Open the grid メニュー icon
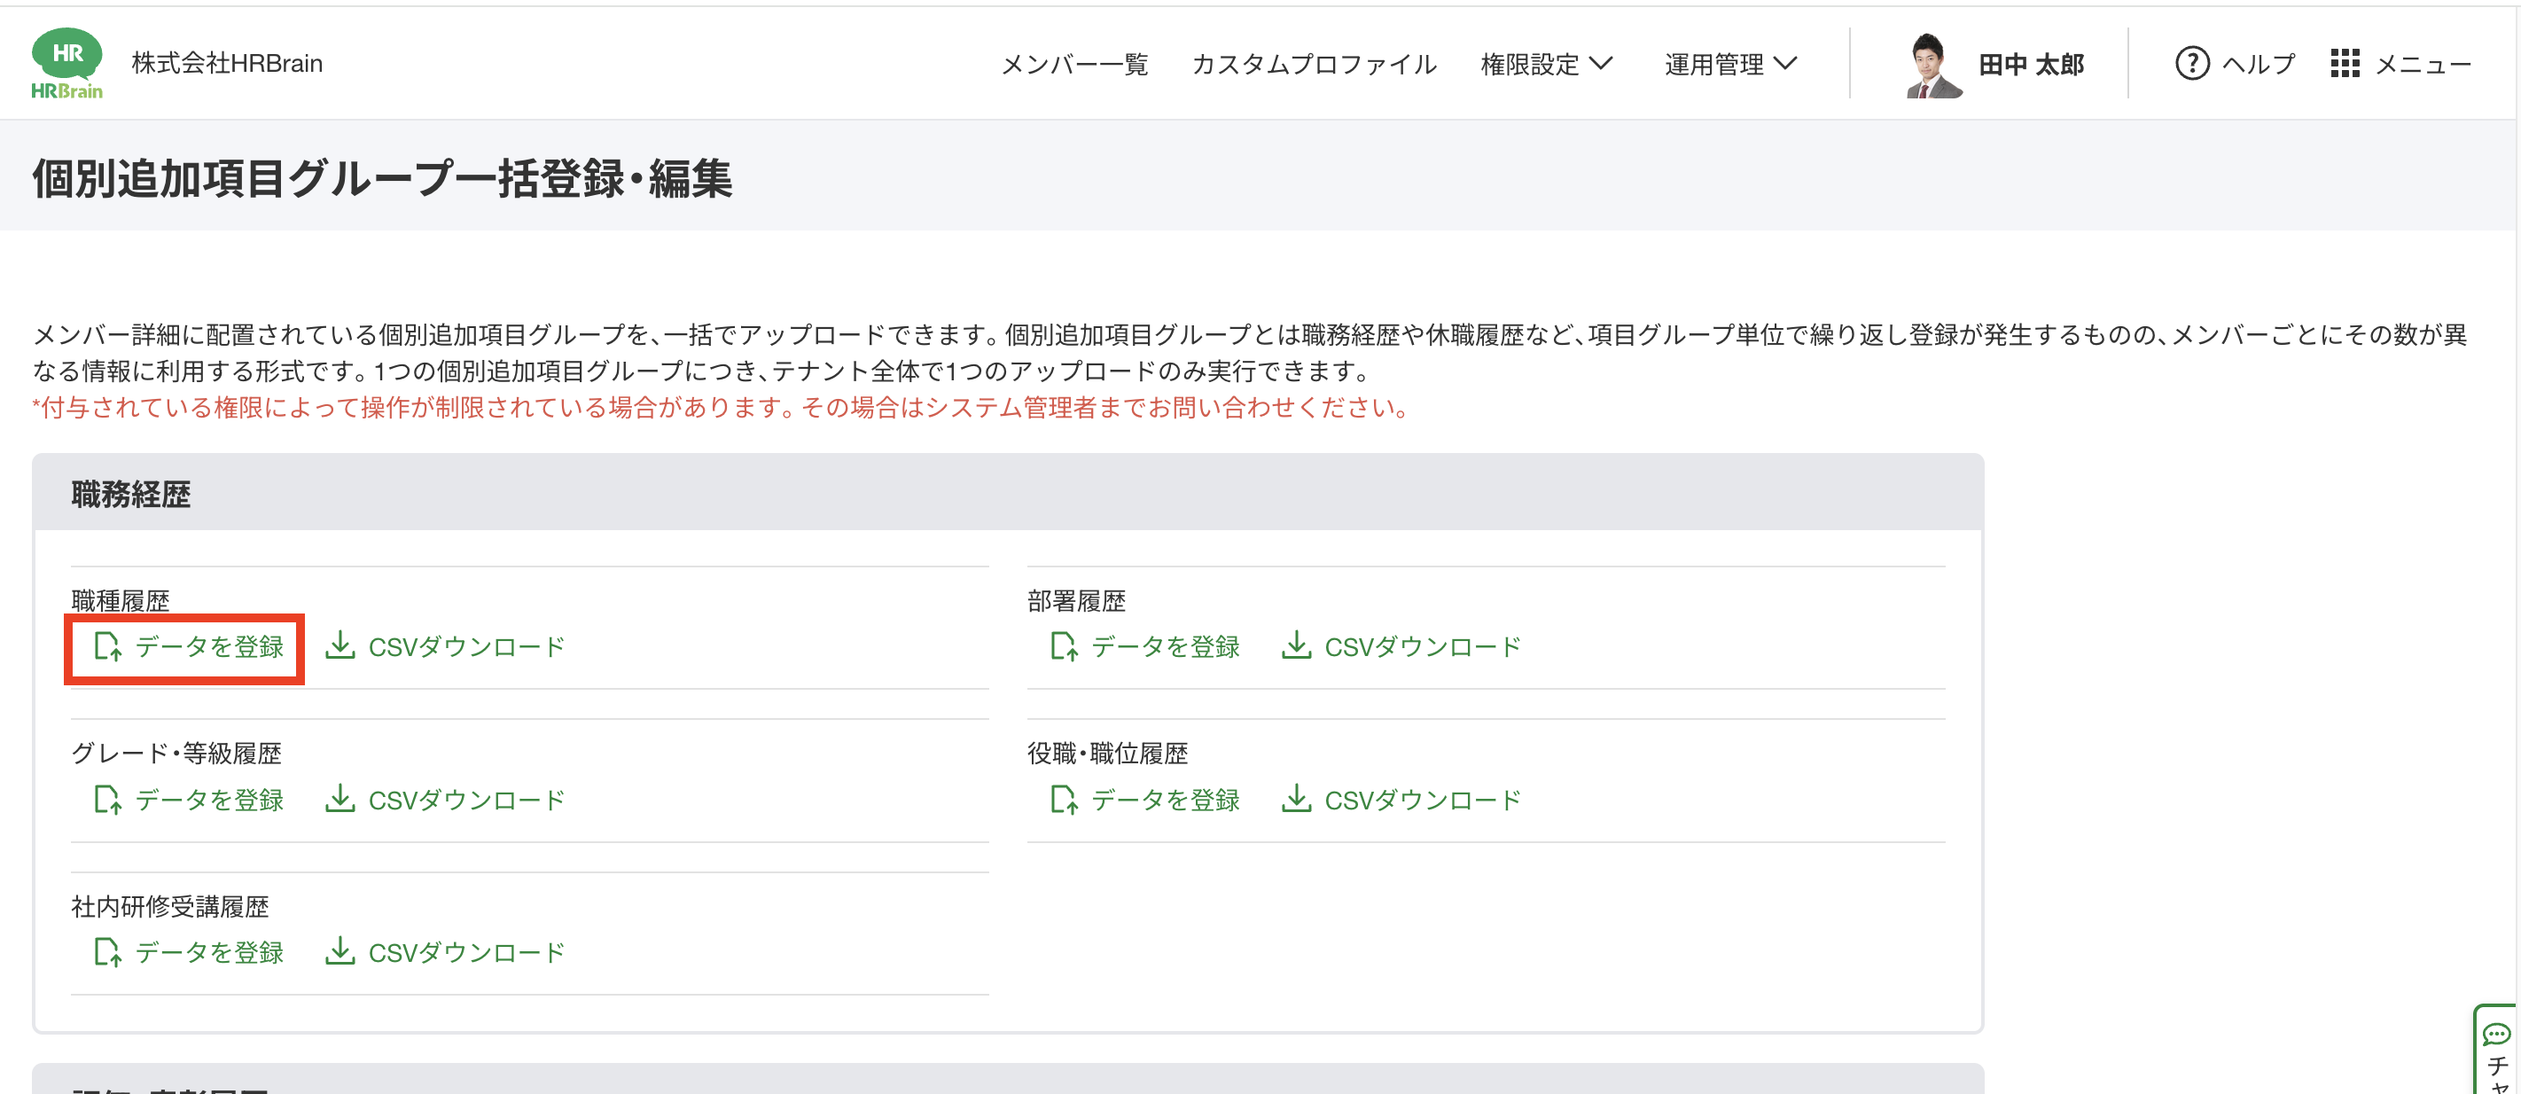Image resolution: width=2521 pixels, height=1094 pixels. (x=2344, y=64)
